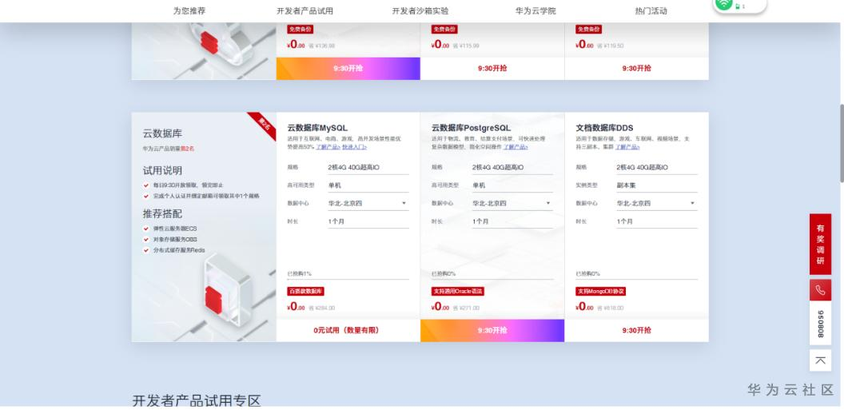The image size is (844, 410).
Task: Open the DDS 数据中心 dropdown
Action: pos(657,203)
